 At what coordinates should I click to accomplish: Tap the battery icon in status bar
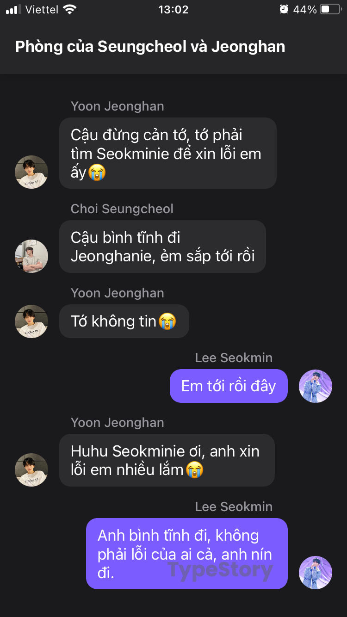[x=330, y=9]
